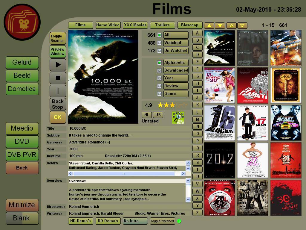Jump to movies starting with G
Viewport: 306px width, 230px height.
(198, 76)
